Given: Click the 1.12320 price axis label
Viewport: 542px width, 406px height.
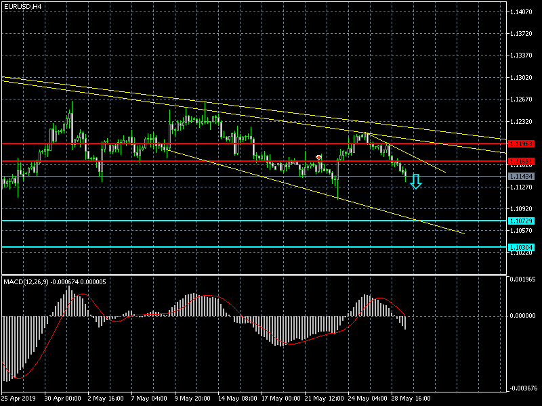Looking at the screenshot, I should coord(521,122).
